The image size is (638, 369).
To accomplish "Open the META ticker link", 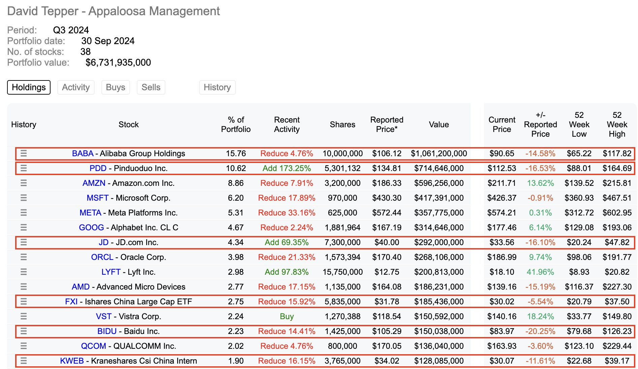I will pyautogui.click(x=90, y=213).
